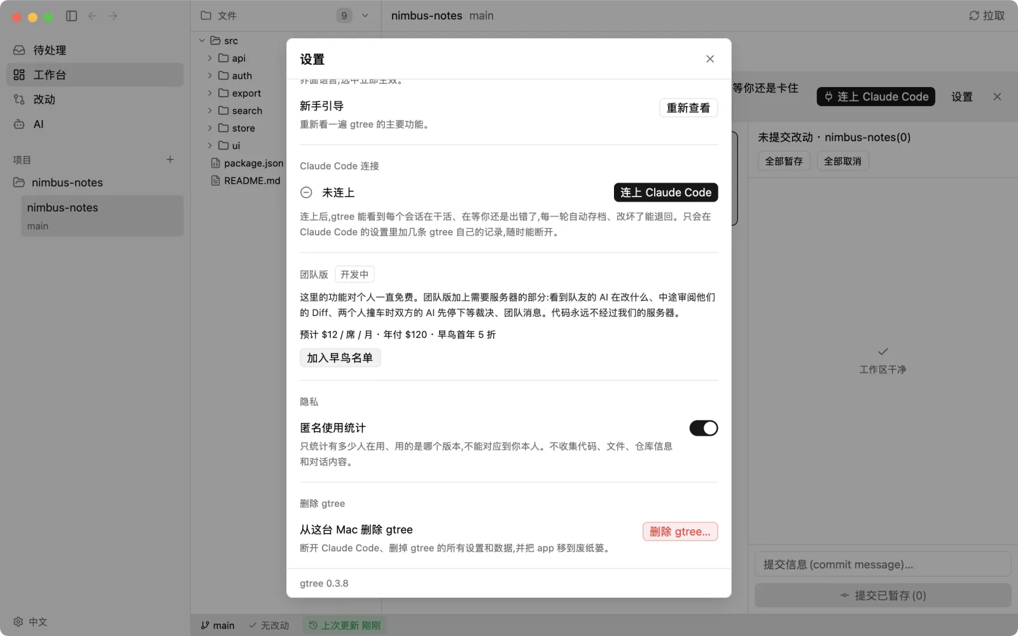Dismiss the Claude Code banner

[x=997, y=97]
